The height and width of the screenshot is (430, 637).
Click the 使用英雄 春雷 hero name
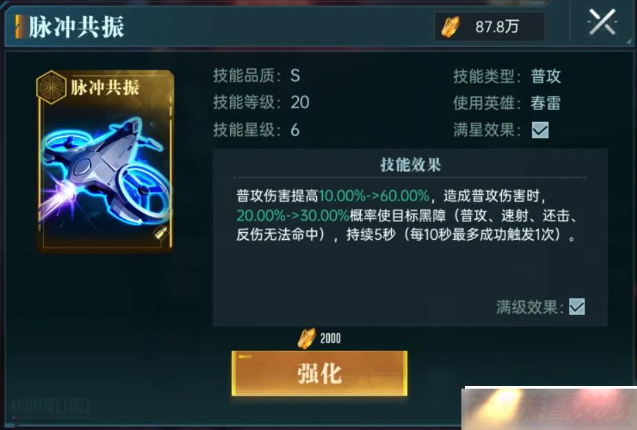[x=545, y=103]
